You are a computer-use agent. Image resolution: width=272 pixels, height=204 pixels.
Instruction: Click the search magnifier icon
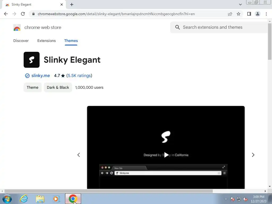[x=177, y=27]
